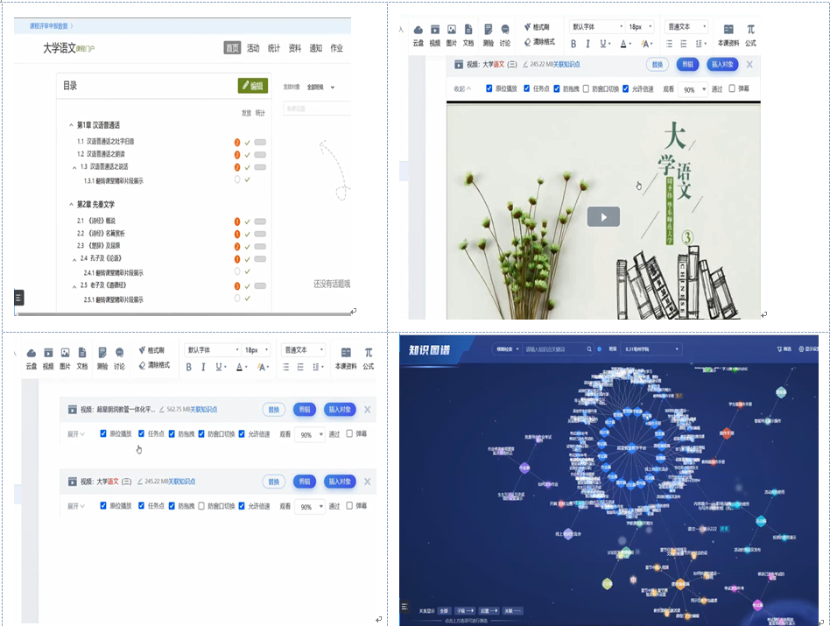Viewport: 830px width, 626px height.
Task: Open 云盘 cloud icon above the video preview
Action: [419, 30]
